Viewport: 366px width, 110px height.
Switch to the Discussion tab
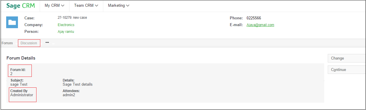[x=29, y=43]
